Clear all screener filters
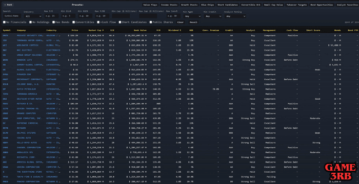The height and width of the screenshot is (184, 359). tap(181, 22)
